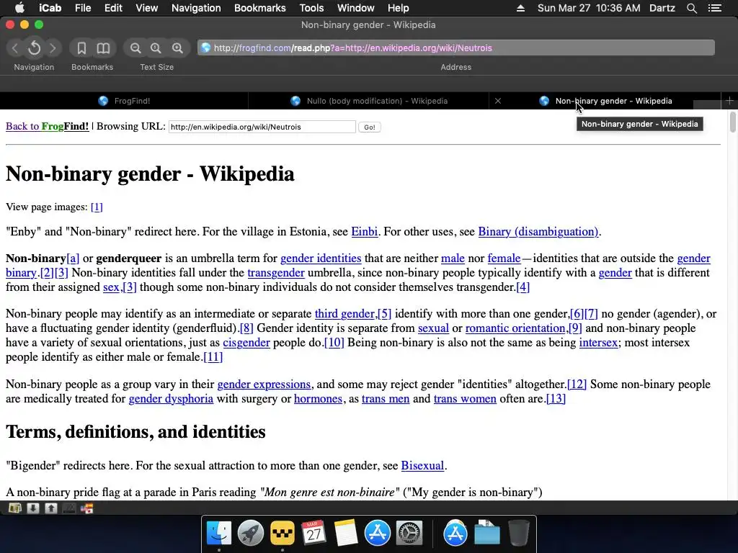The width and height of the screenshot is (738, 553).
Task: Open the hormones link
Action: point(318,399)
